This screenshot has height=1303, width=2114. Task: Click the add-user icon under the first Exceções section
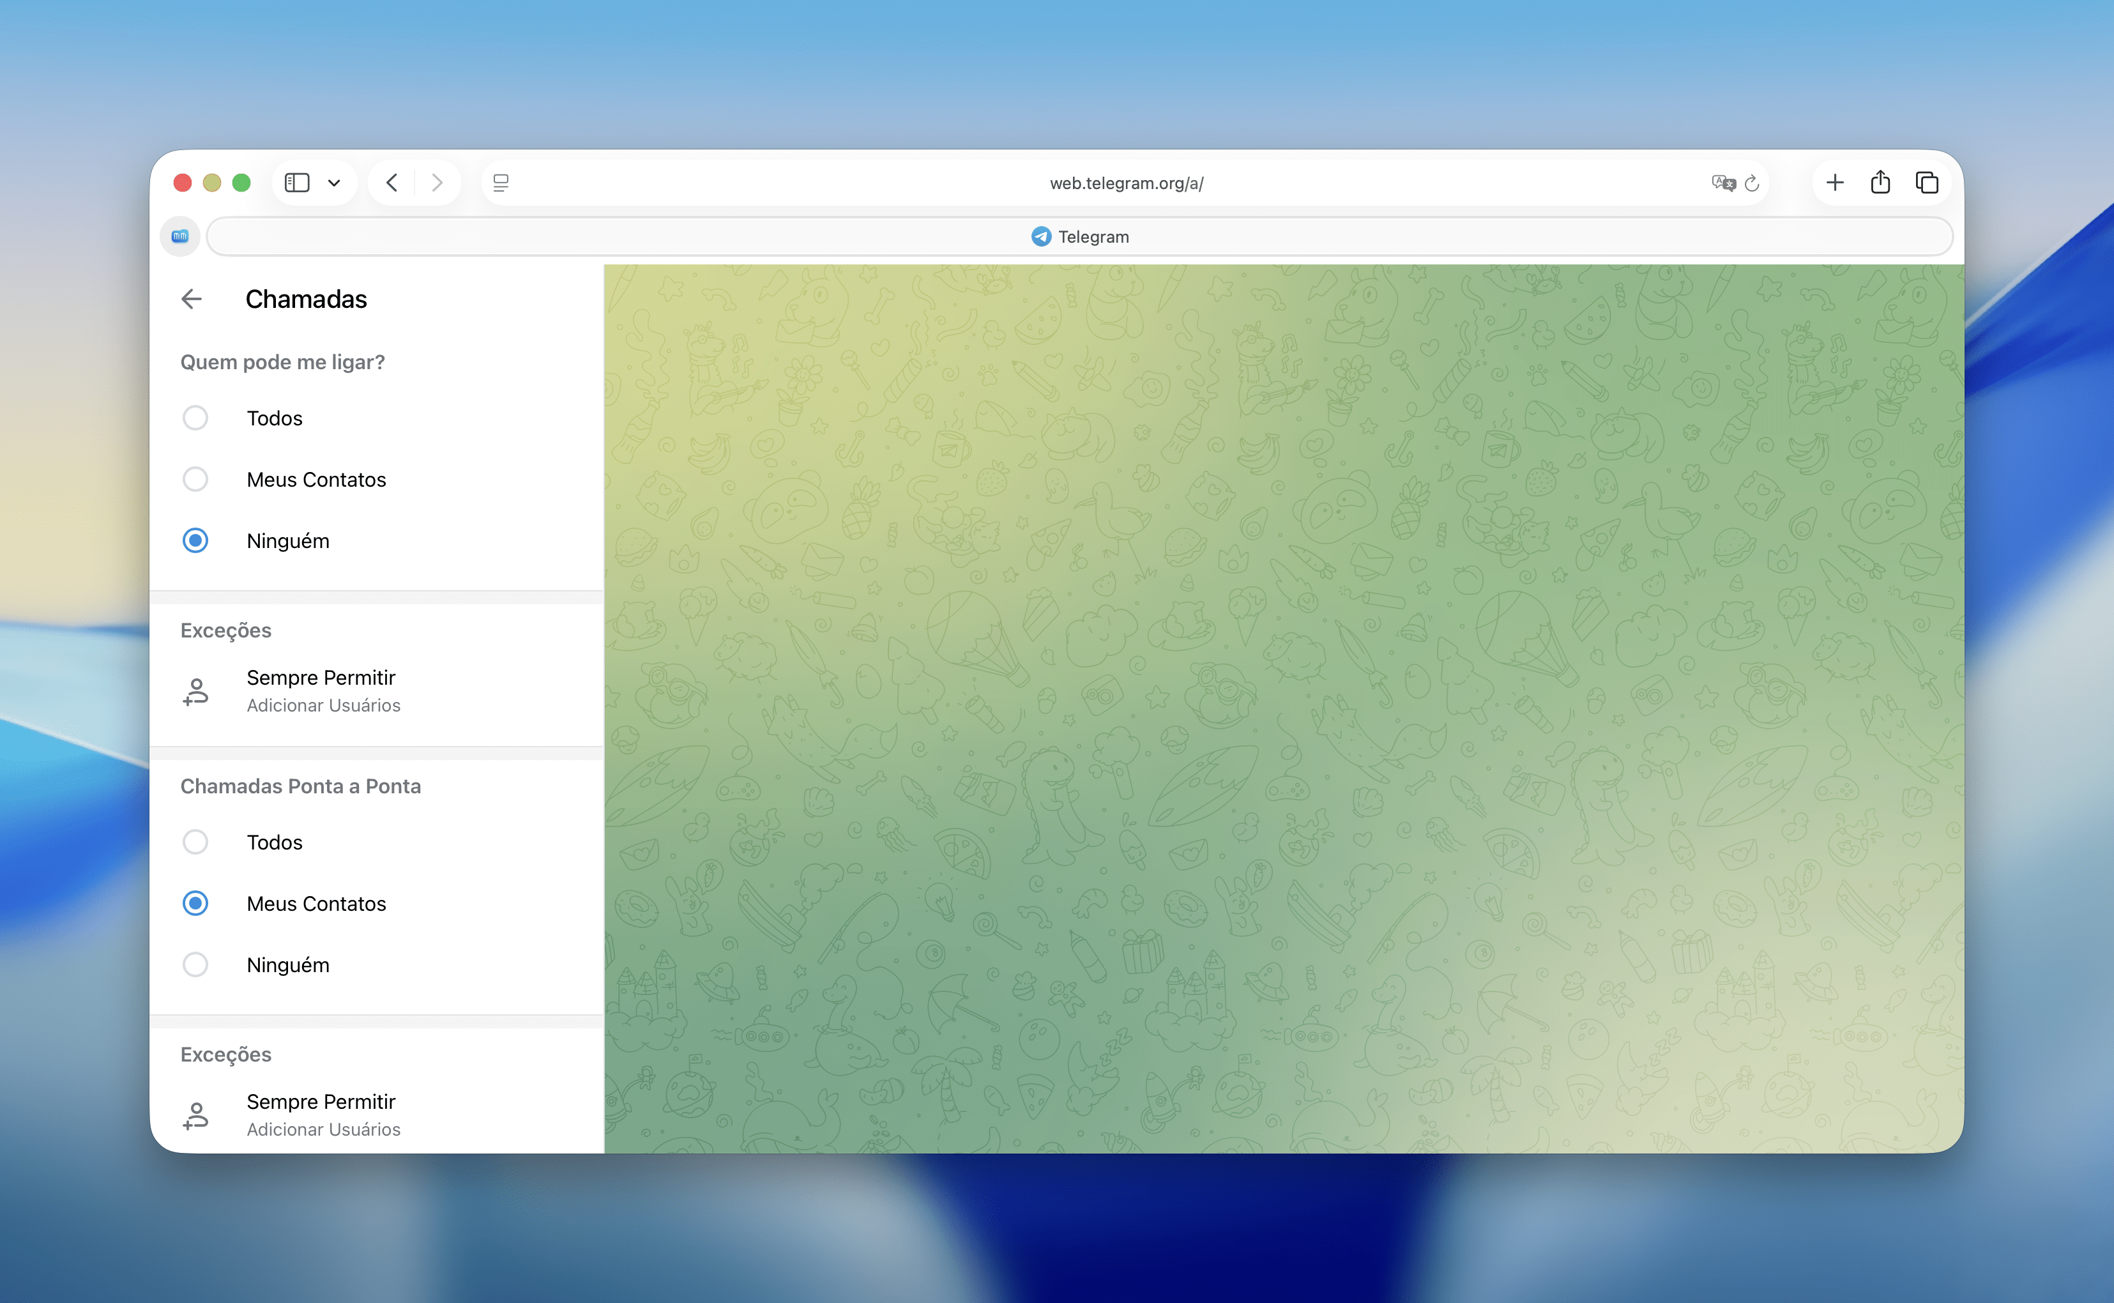(195, 691)
